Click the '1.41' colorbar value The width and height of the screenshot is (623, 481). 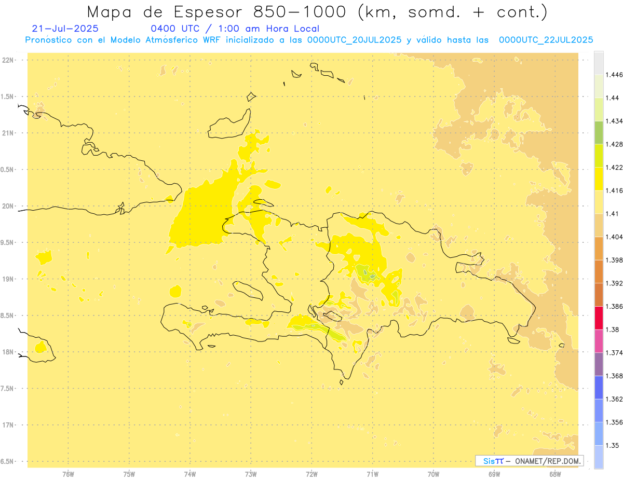pyautogui.click(x=612, y=214)
